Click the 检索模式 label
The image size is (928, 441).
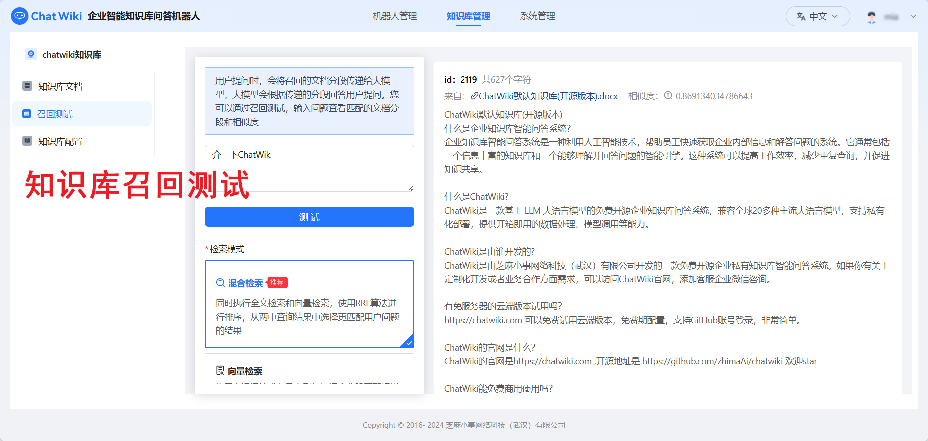(x=227, y=249)
